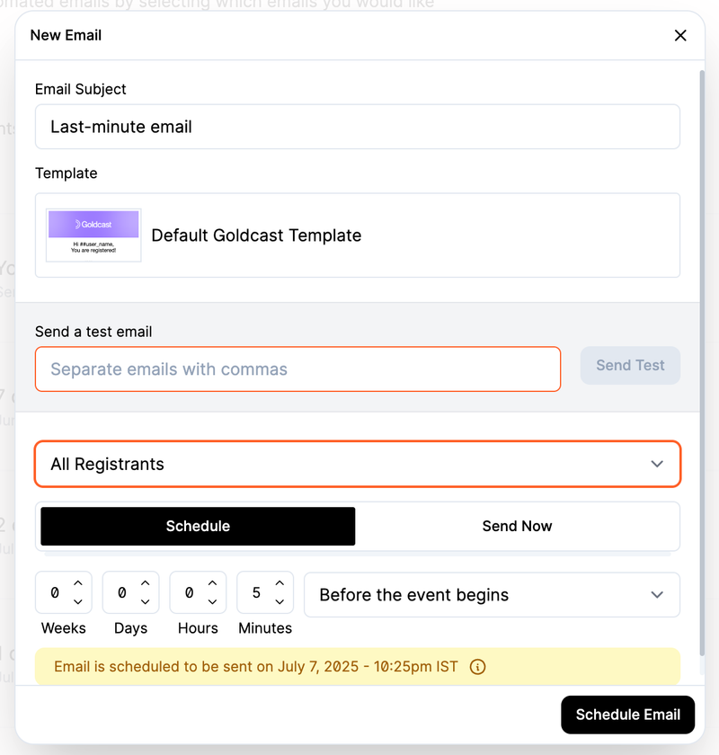Increase the Weeks value
719x755 pixels.
[x=78, y=584]
